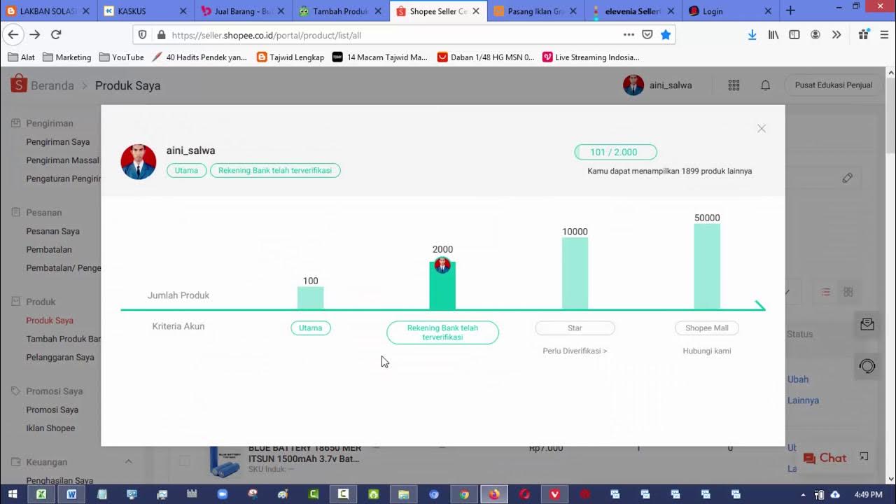The height and width of the screenshot is (504, 896).
Task: Switch to the elevenia Seller tab
Action: click(633, 11)
